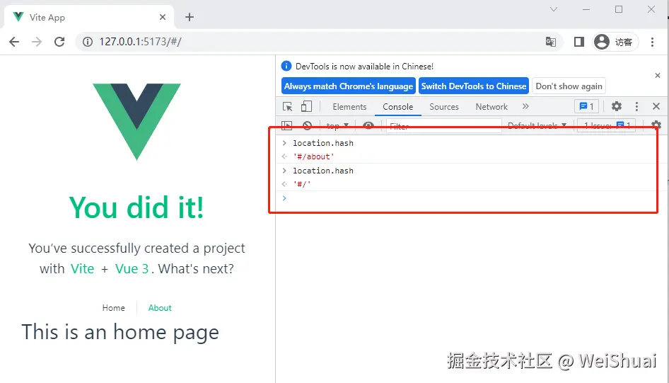Viewport: 669px width, 383px height.
Task: Open DevTools settings gear
Action: pos(617,106)
